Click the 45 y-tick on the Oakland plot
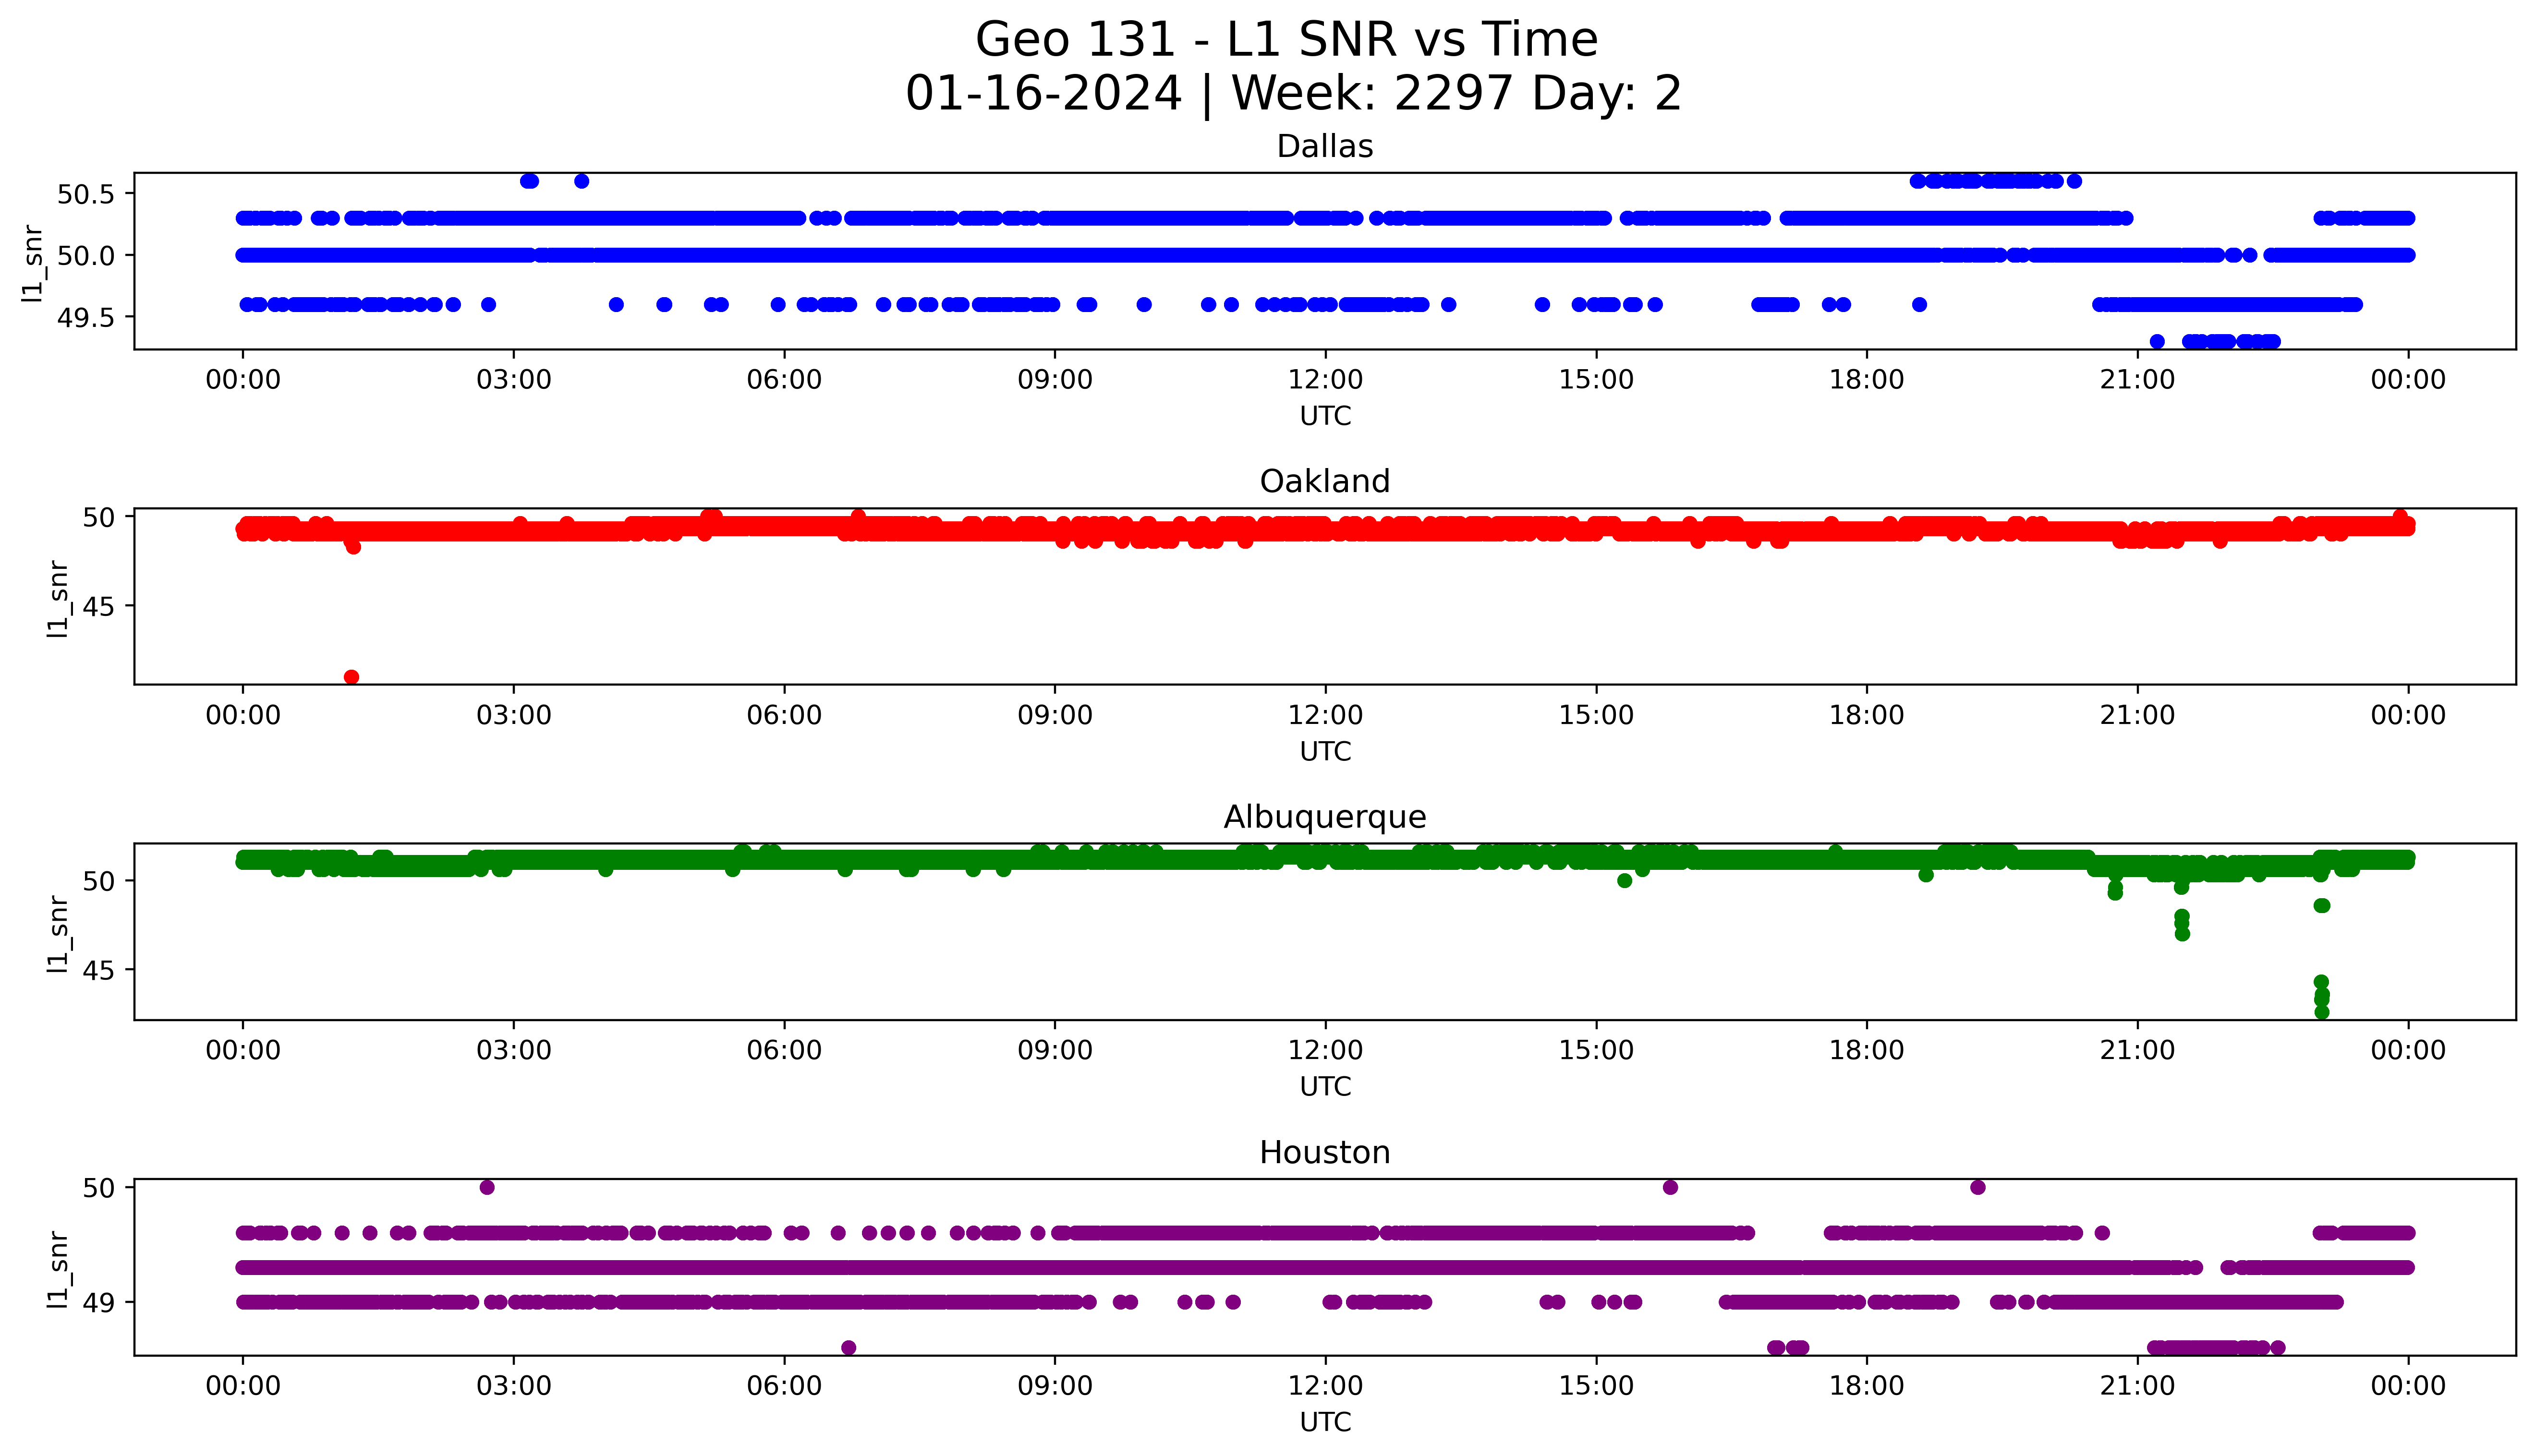Viewport: 2535px width, 1456px height. (x=99, y=606)
